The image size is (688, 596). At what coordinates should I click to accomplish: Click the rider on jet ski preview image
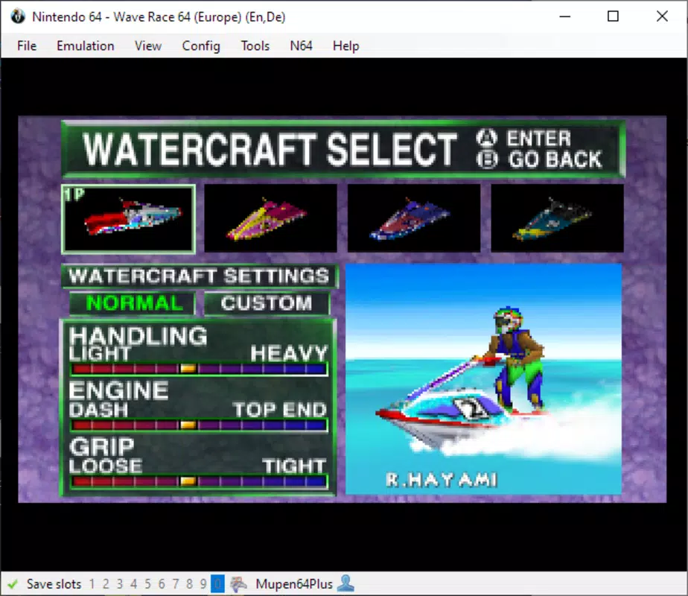point(483,378)
